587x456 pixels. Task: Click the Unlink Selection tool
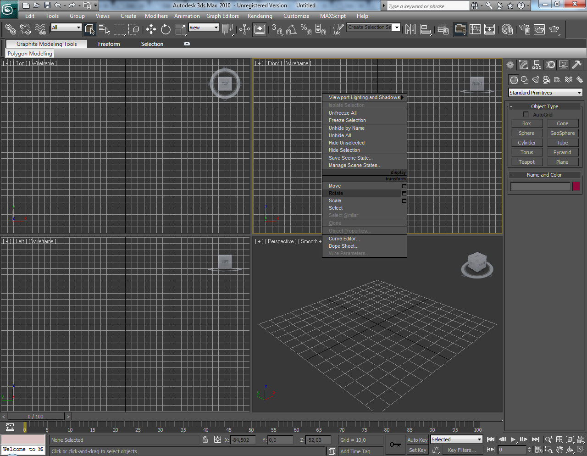click(25, 29)
